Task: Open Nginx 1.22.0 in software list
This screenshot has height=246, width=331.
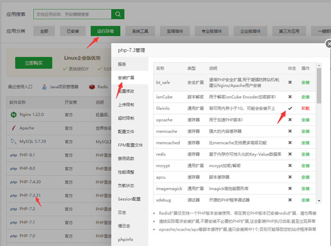Action: point(31,115)
